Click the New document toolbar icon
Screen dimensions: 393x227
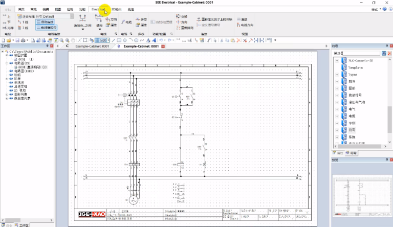point(3,40)
